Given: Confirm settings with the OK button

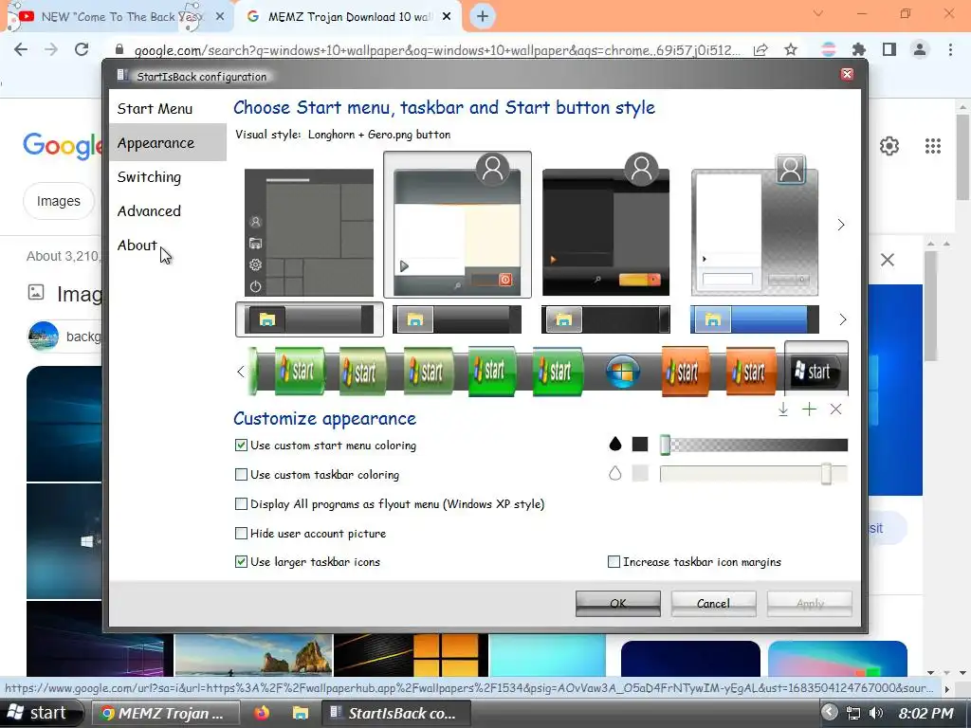Looking at the screenshot, I should (618, 603).
